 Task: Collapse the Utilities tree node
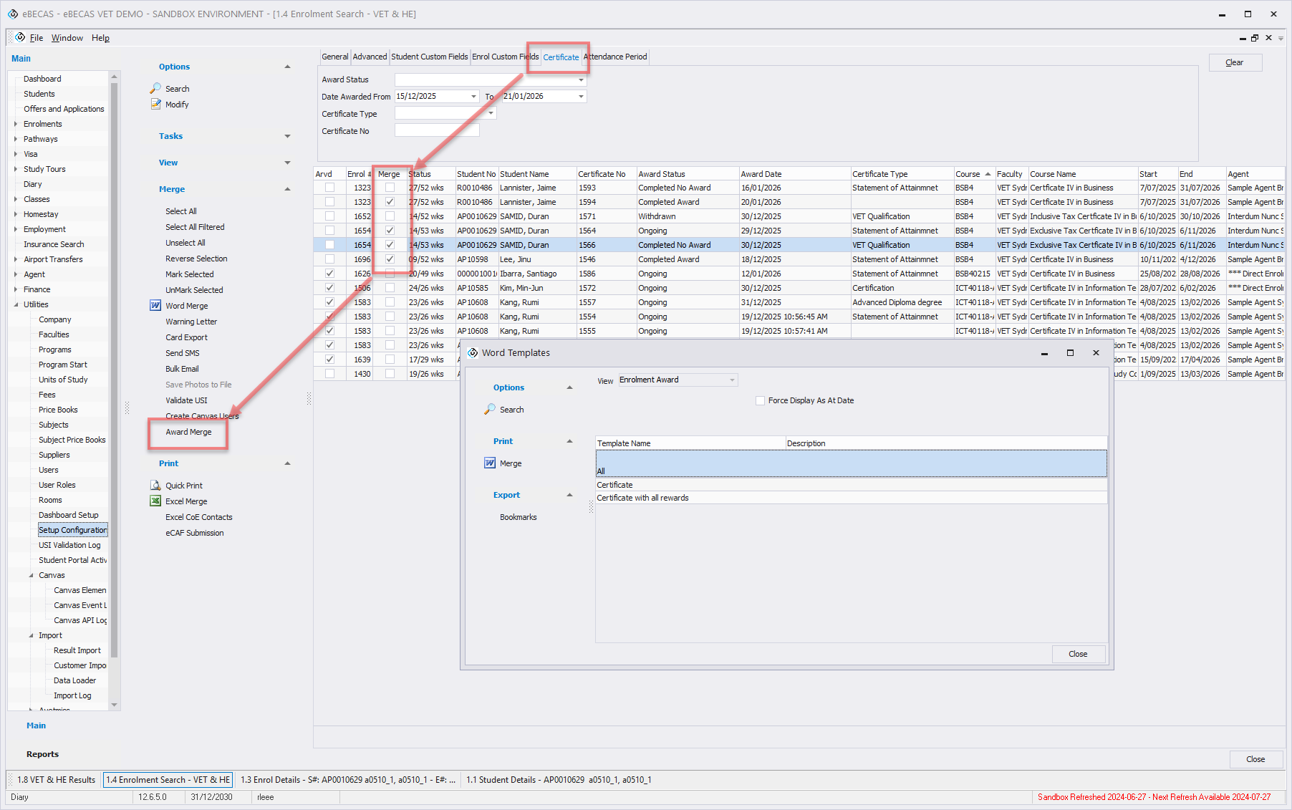16,304
